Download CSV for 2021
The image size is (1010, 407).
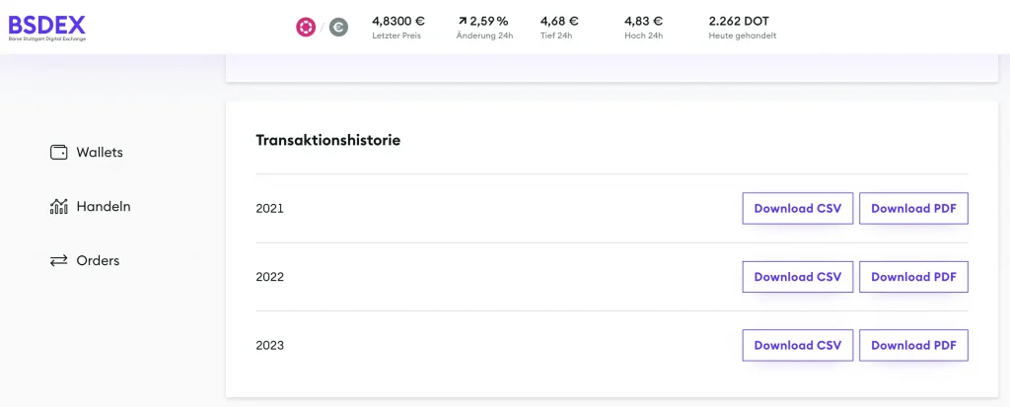pyautogui.click(x=797, y=209)
